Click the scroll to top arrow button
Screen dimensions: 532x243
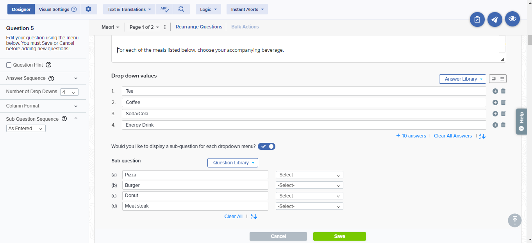(x=514, y=220)
